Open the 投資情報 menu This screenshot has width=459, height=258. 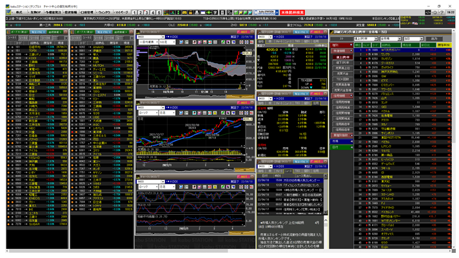pyautogui.click(x=70, y=12)
